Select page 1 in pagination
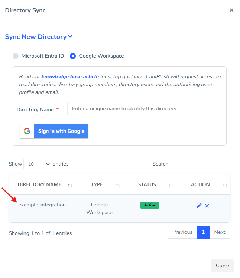The width and height of the screenshot is (240, 278). point(203,232)
